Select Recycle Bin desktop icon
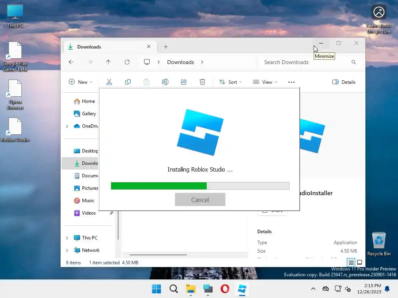The width and height of the screenshot is (398, 298). click(379, 244)
